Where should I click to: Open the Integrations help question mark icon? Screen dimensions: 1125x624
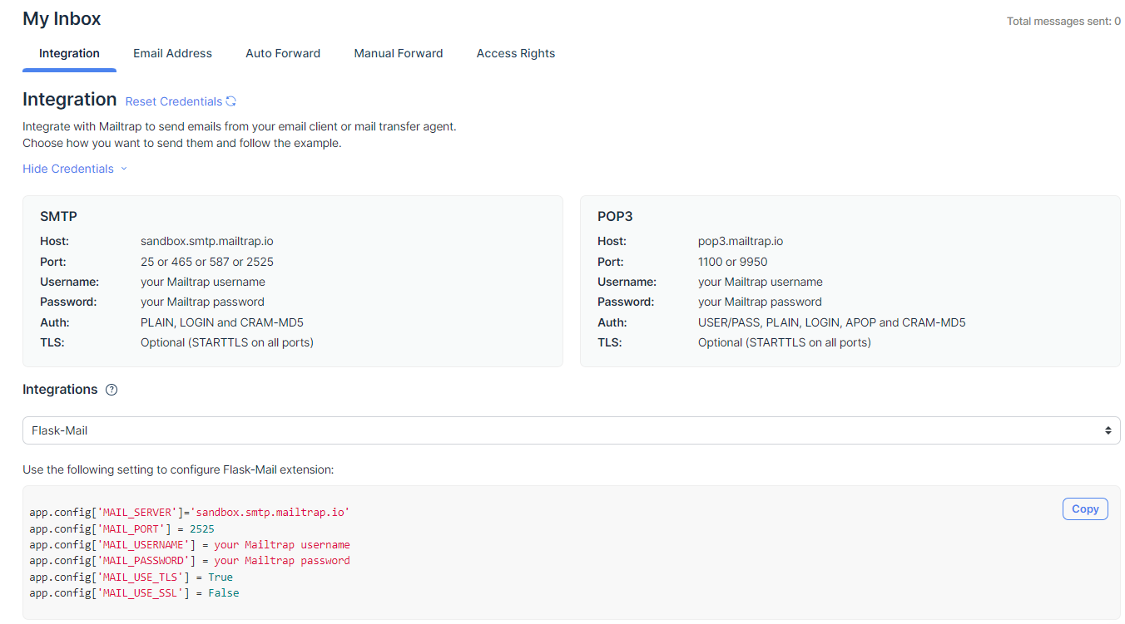(111, 389)
